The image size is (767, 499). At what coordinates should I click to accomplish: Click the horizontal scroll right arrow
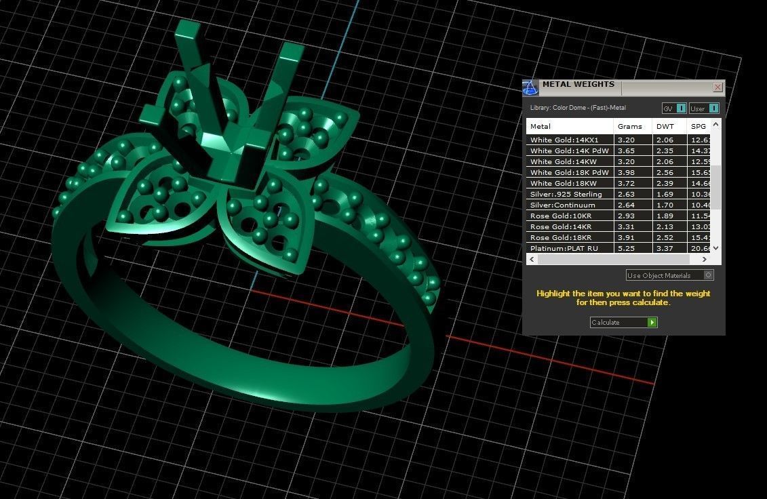point(705,259)
